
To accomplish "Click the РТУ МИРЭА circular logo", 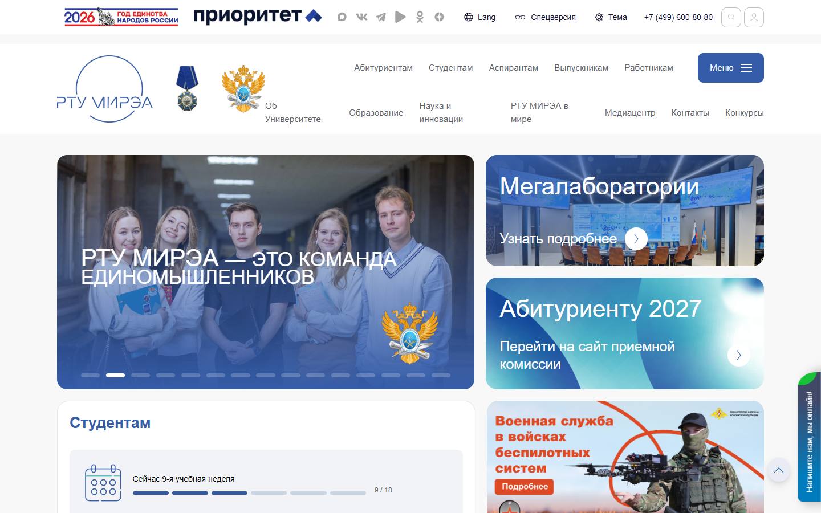I will [x=105, y=89].
